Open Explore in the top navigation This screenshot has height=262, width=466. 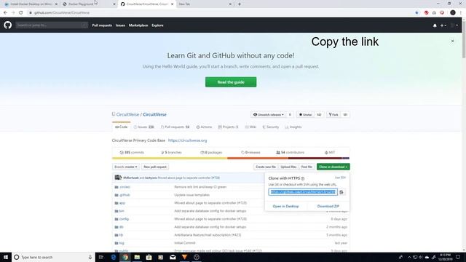click(x=157, y=25)
